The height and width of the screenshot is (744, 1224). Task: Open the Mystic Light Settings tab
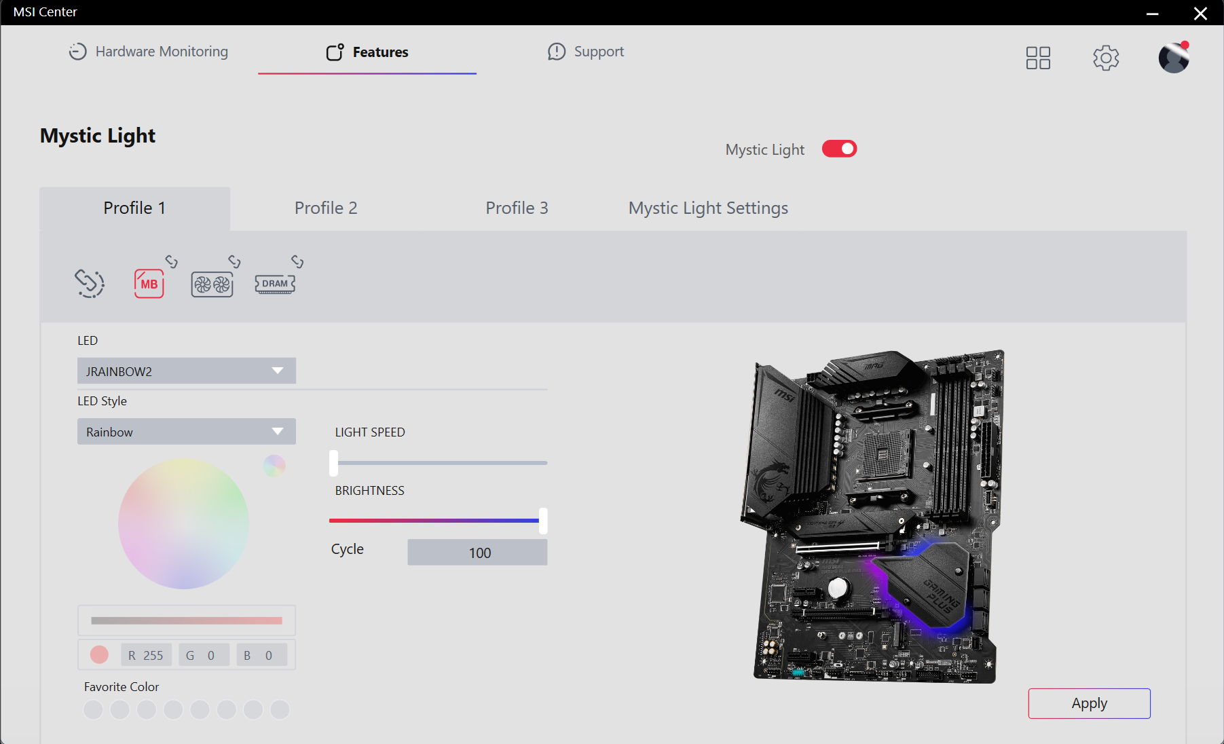pos(707,208)
